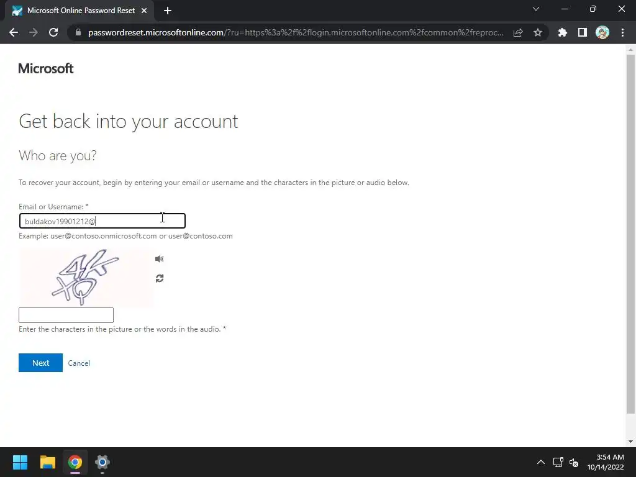Image resolution: width=636 pixels, height=477 pixels.
Task: Open the clock showing 3:54 AM
Action: 606,462
